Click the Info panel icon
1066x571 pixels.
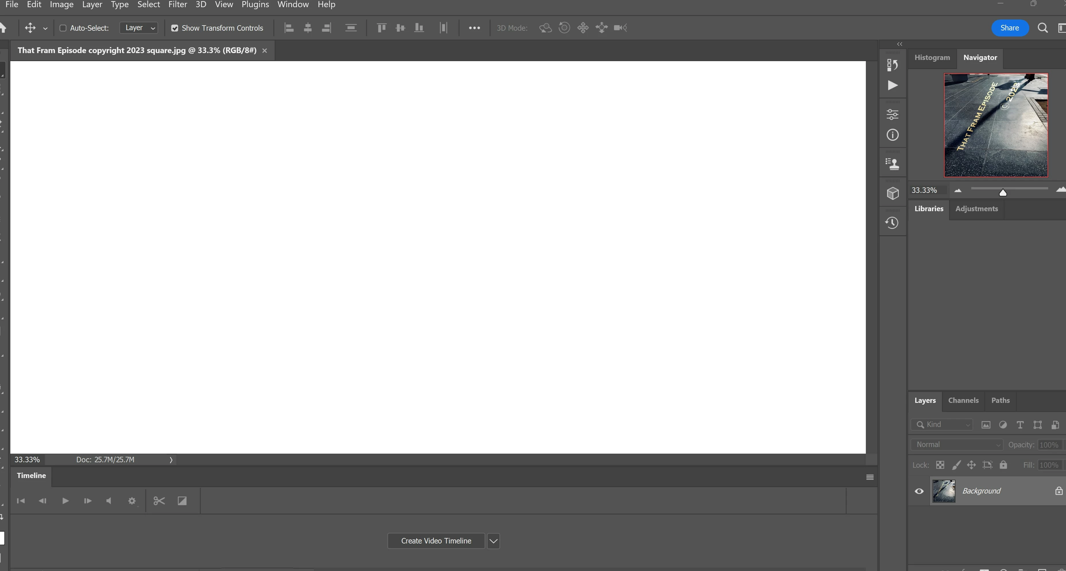tap(892, 135)
